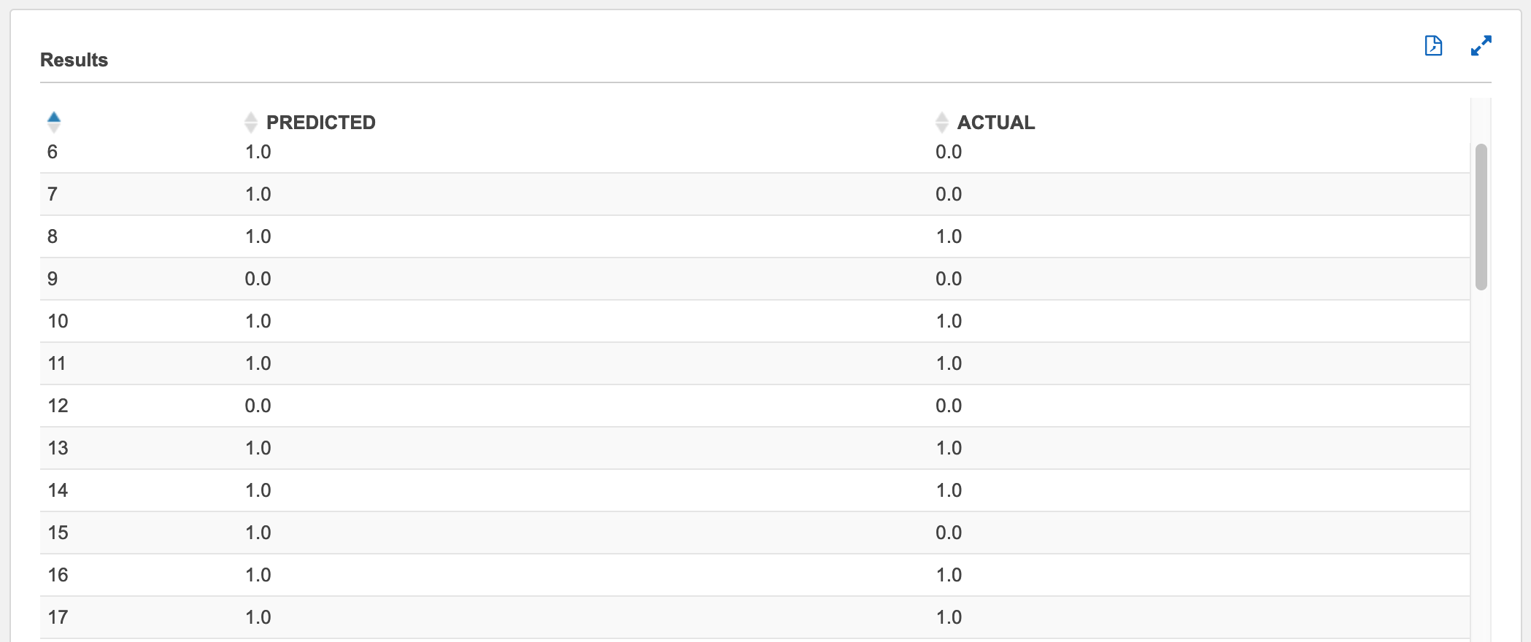Screen dimensions: 1531x642
Task: Click the export results document icon
Action: (x=1433, y=46)
